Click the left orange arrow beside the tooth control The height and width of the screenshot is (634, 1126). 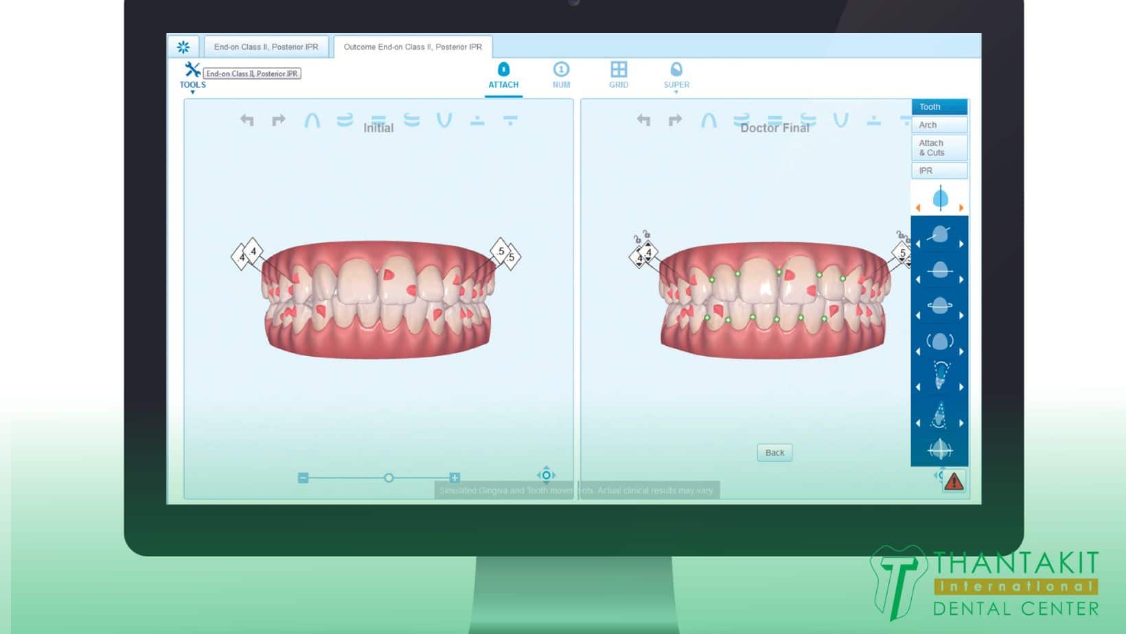pyautogui.click(x=919, y=206)
